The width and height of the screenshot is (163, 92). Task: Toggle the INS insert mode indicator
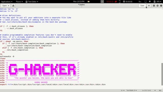pos(160,90)
